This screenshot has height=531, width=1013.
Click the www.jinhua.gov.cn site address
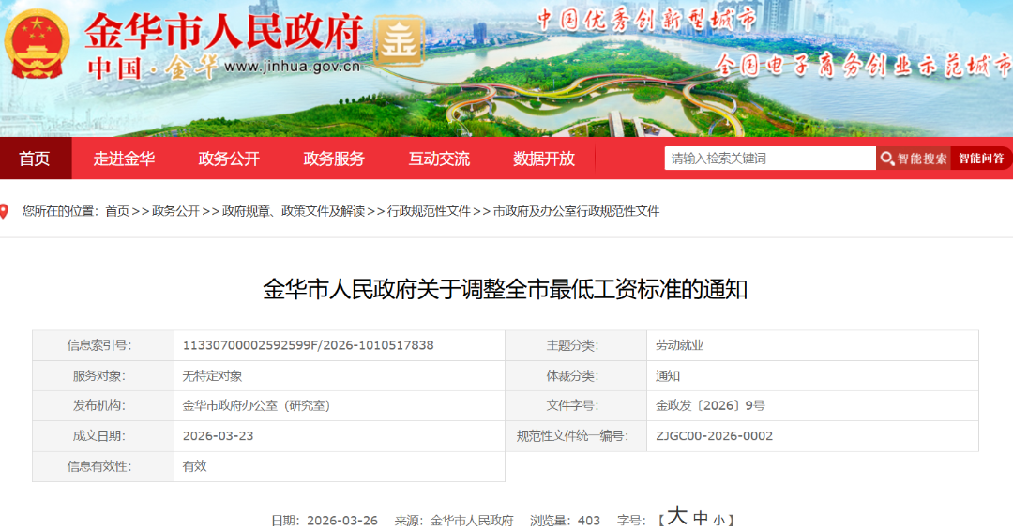tap(292, 66)
